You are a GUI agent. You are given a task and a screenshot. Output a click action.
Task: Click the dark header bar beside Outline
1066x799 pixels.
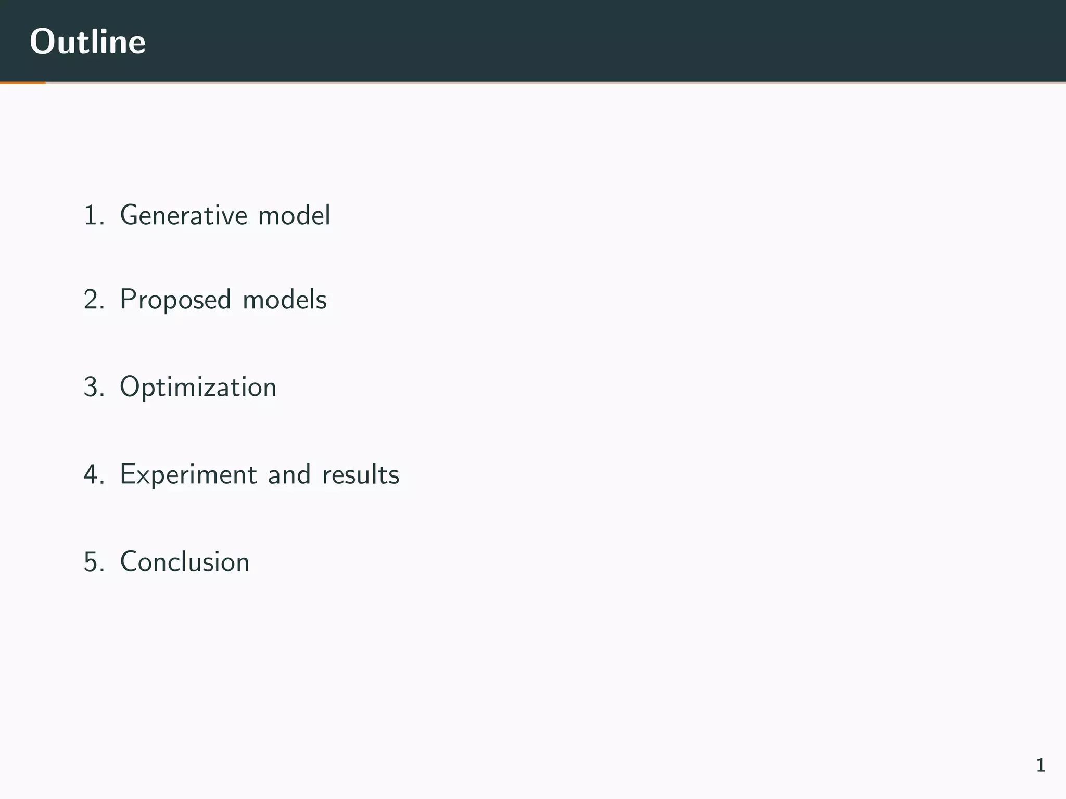[x=604, y=41]
